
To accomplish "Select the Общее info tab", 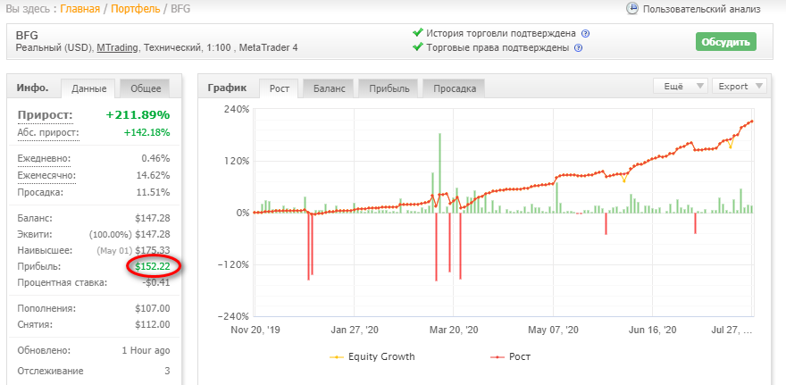I will pos(146,88).
